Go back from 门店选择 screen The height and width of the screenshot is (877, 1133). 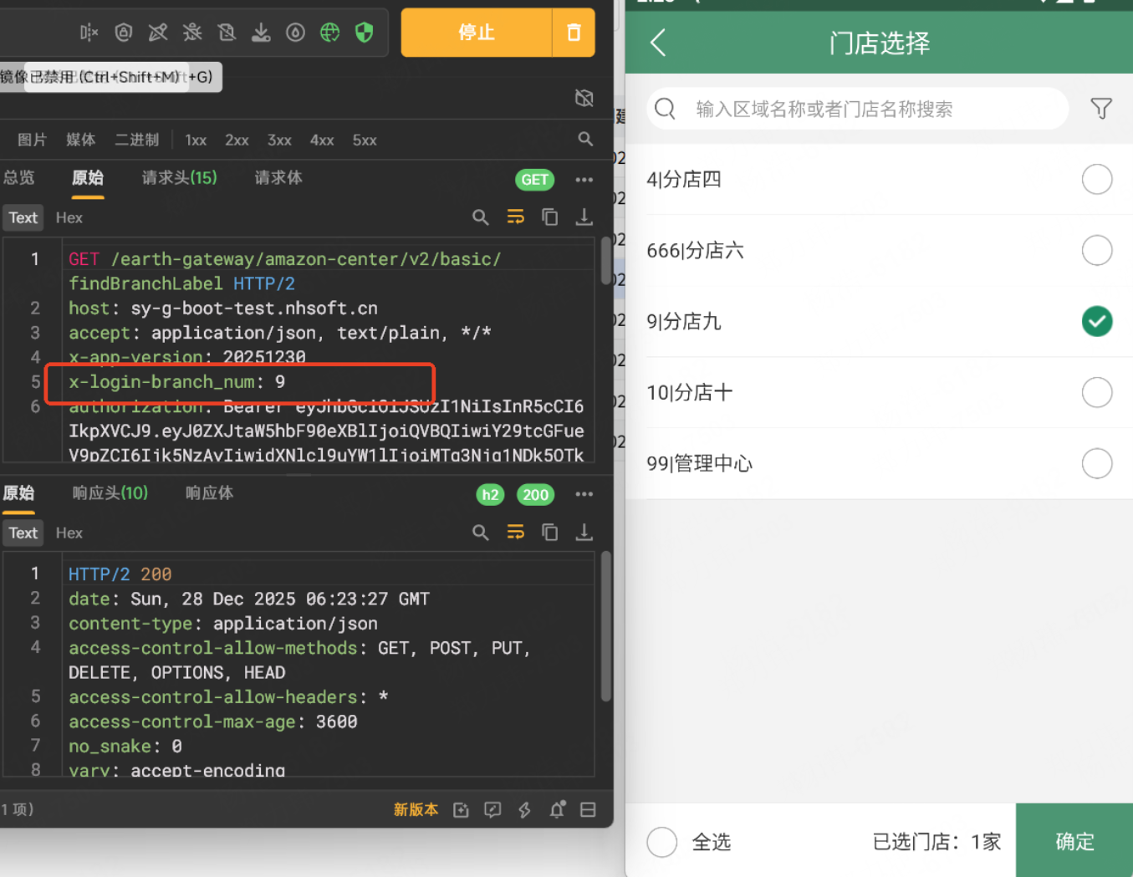pyautogui.click(x=658, y=43)
